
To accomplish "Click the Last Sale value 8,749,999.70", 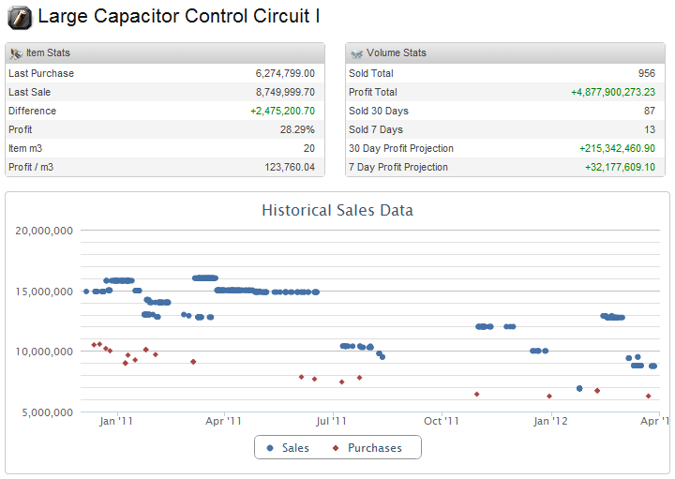I will click(284, 92).
